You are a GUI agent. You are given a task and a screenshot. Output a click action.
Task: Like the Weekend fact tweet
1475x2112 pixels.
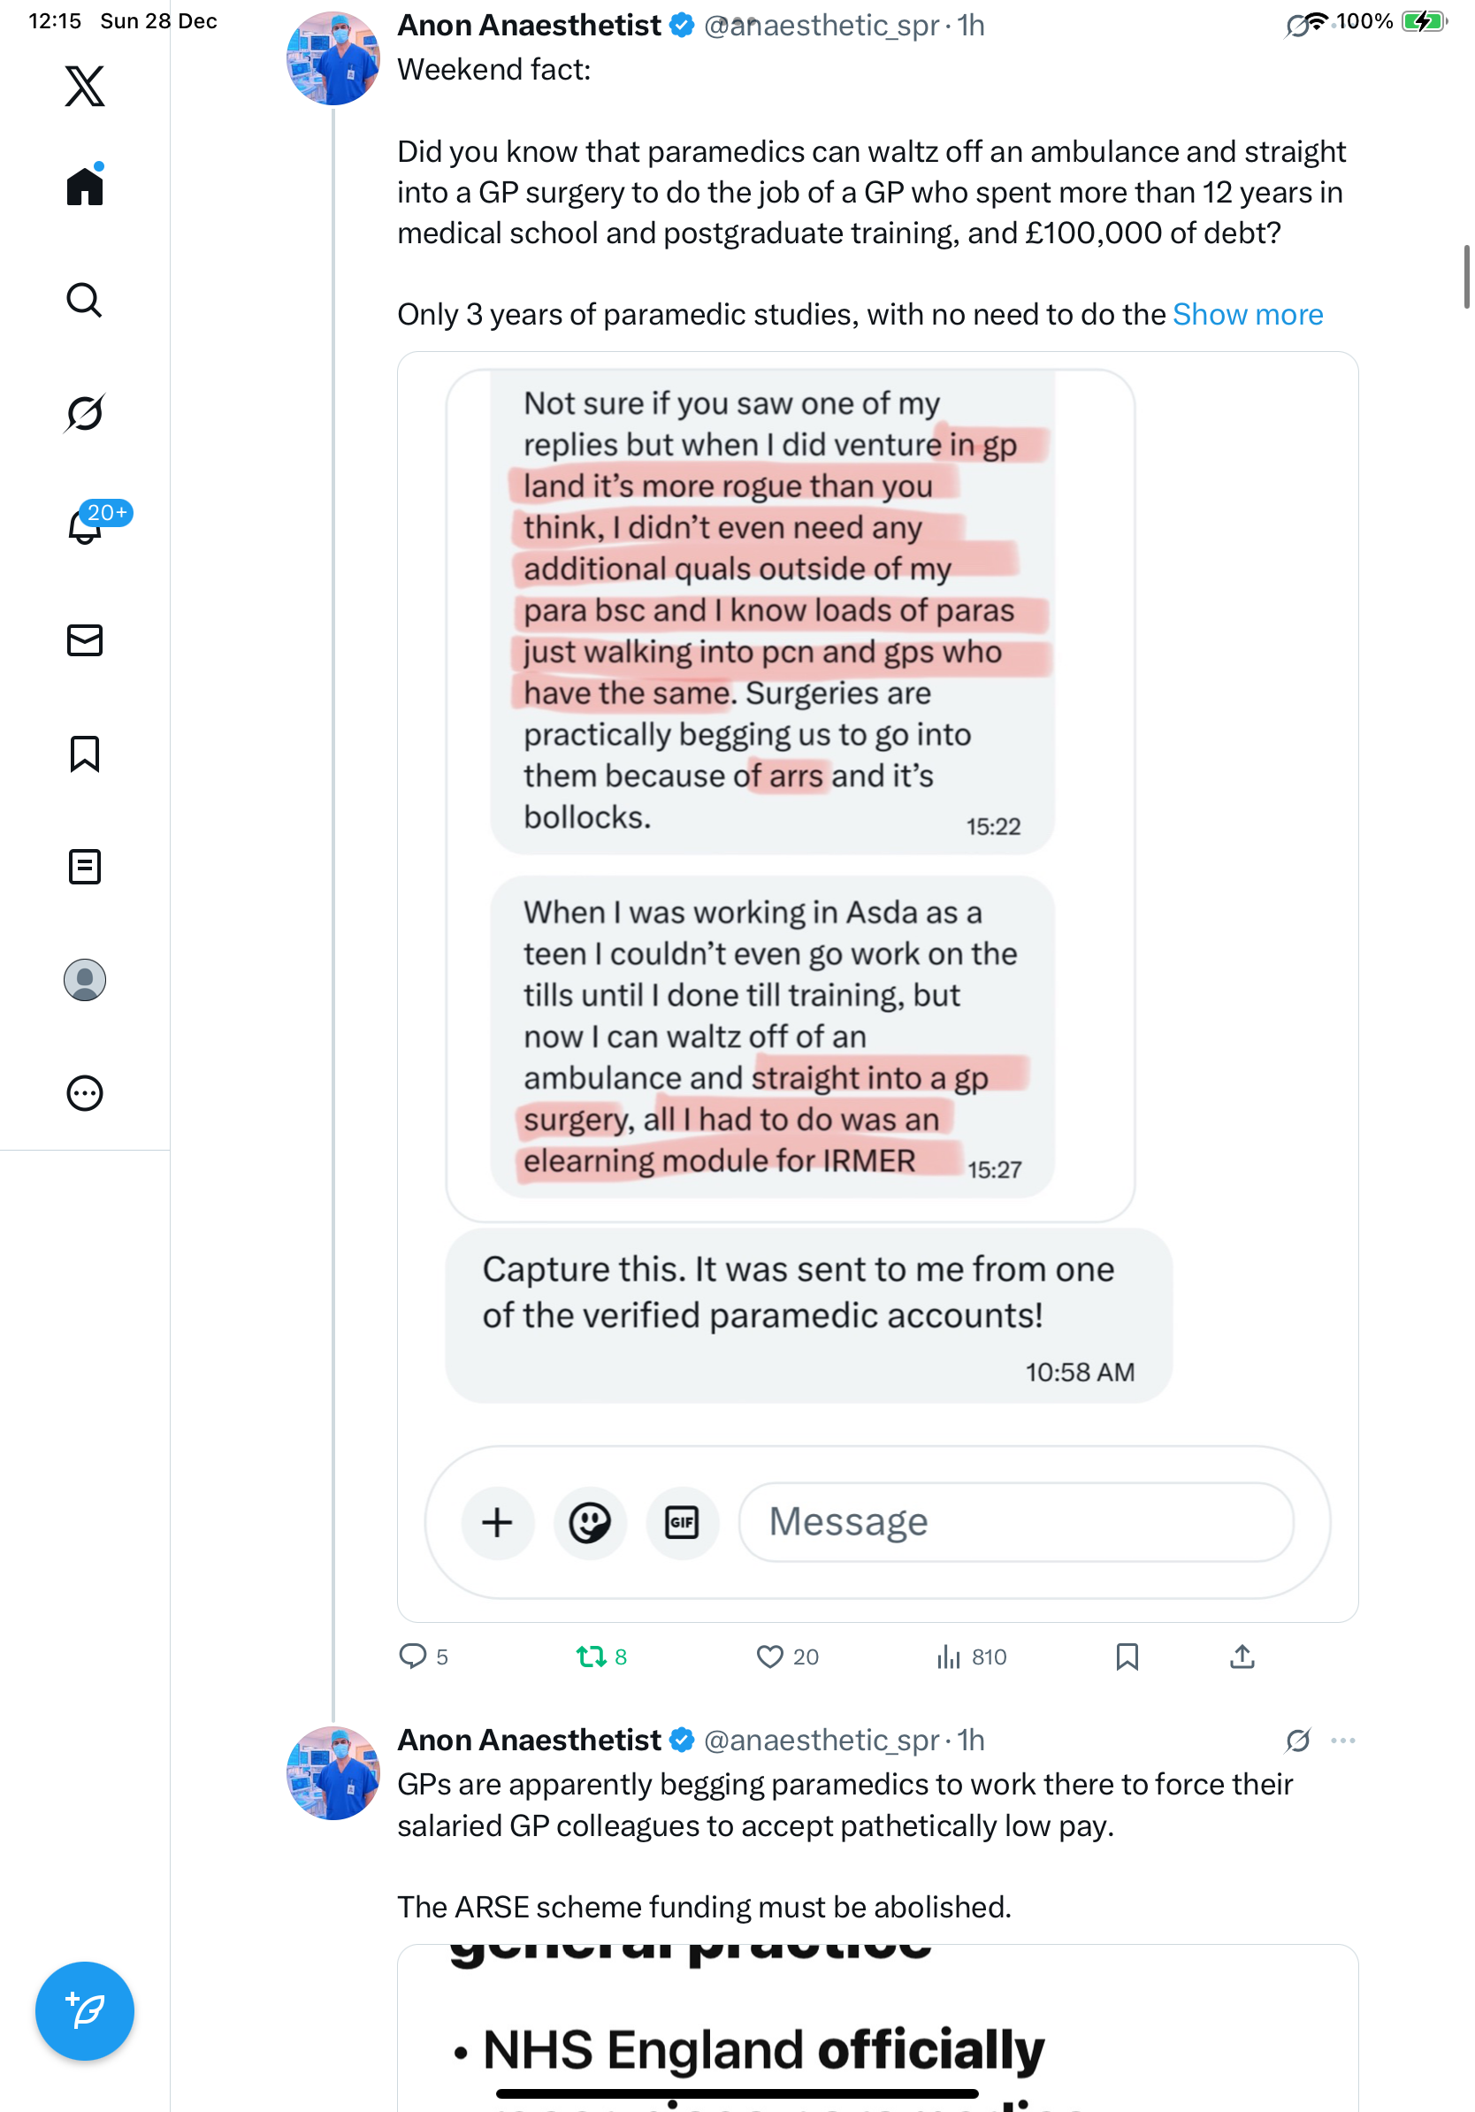[x=769, y=1657]
